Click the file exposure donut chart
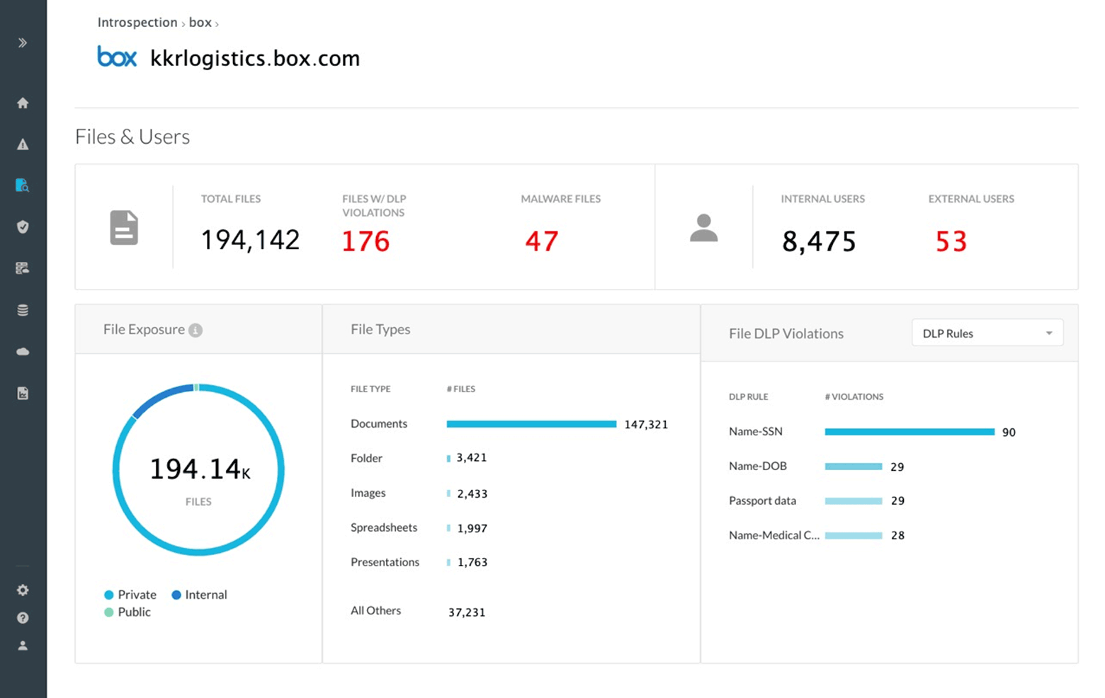Viewport: 1105px width, 698px height. pos(198,470)
